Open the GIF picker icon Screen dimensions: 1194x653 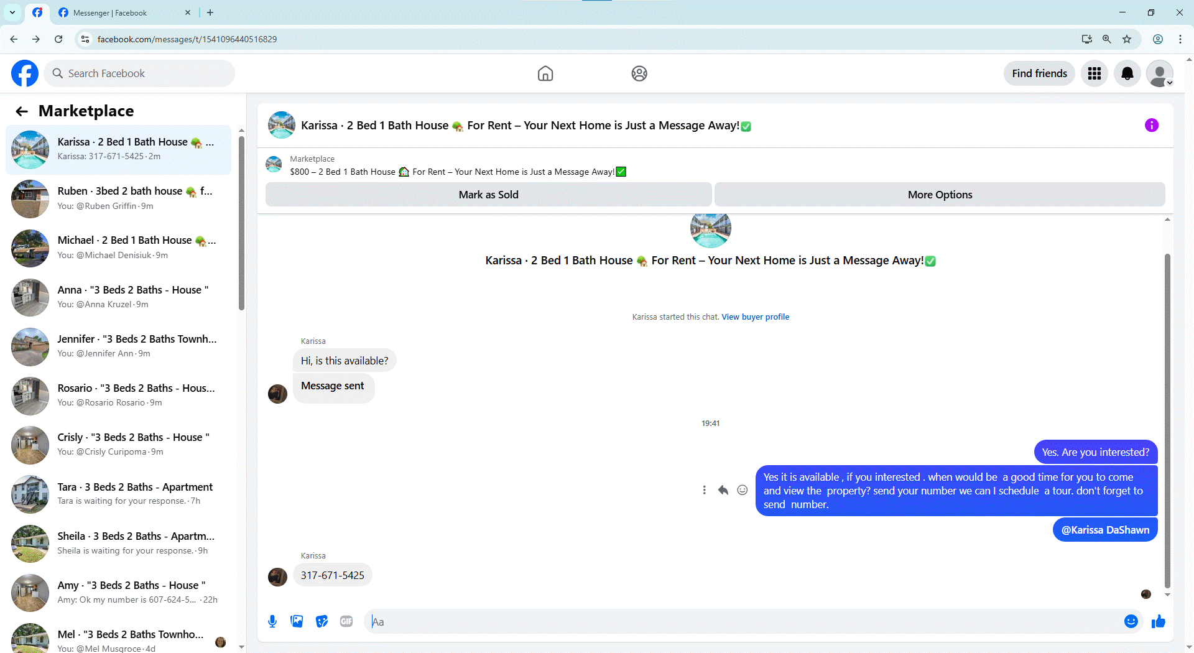click(x=346, y=621)
